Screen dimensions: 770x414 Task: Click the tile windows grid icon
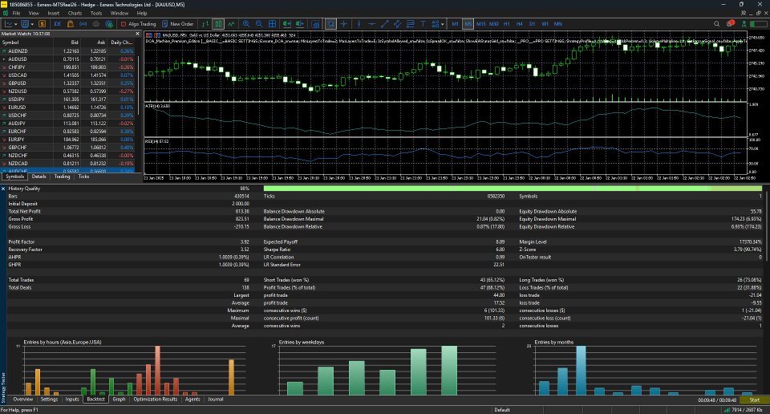272,23
